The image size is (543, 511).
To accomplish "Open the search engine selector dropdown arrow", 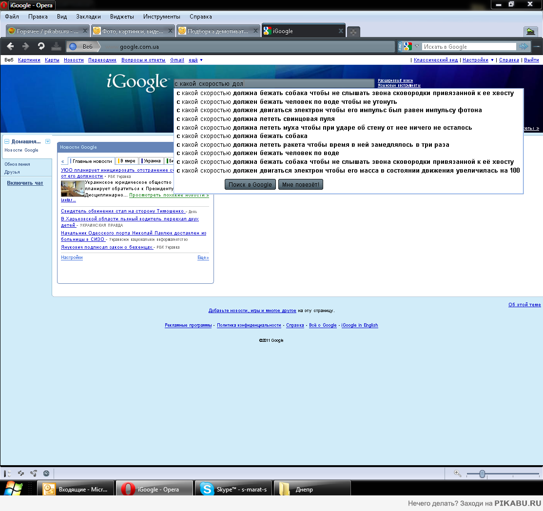I will click(x=417, y=46).
